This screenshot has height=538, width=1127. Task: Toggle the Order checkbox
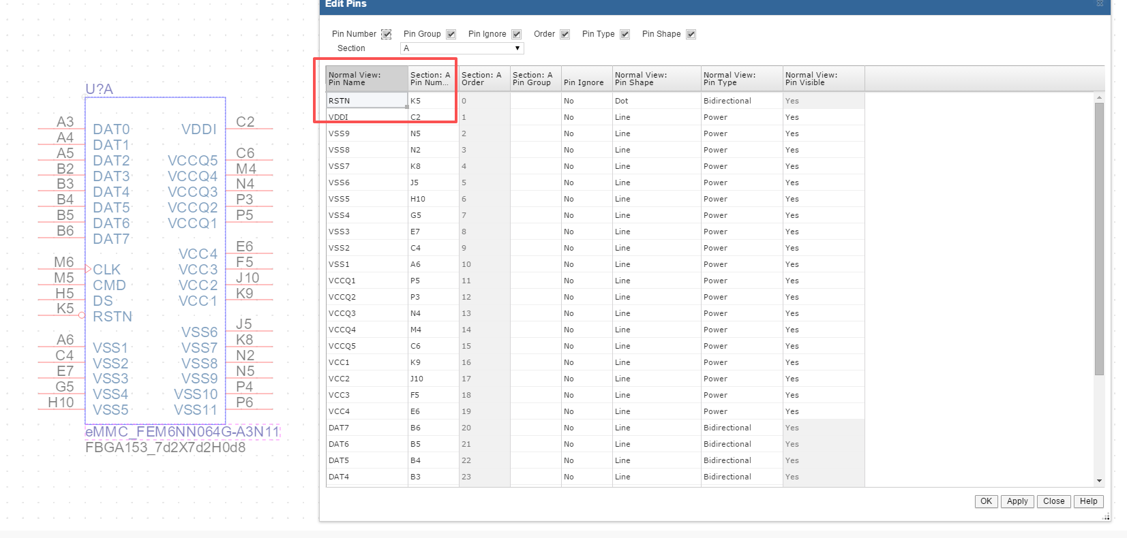[565, 34]
